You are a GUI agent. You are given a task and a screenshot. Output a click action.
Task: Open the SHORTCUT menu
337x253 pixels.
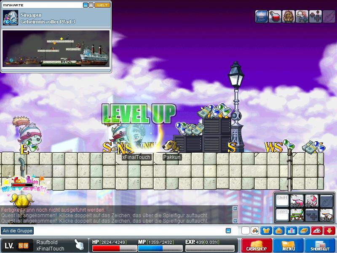320,245
